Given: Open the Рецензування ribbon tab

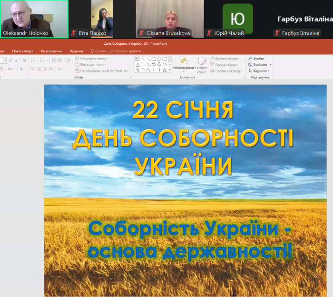Looking at the screenshot, I should click(49, 51).
